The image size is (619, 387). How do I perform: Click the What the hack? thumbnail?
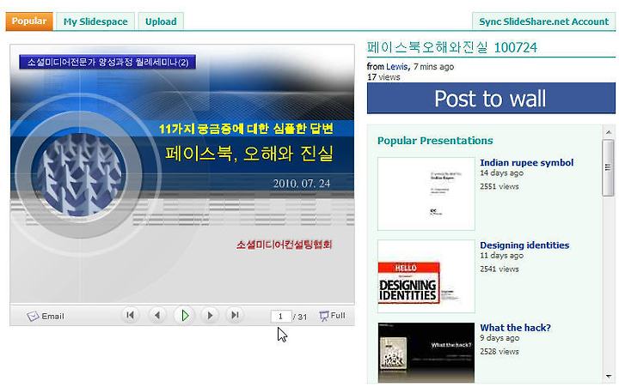click(426, 353)
